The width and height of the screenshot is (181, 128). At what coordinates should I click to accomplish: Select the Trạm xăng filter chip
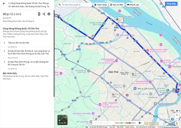pyautogui.click(x=101, y=5)
